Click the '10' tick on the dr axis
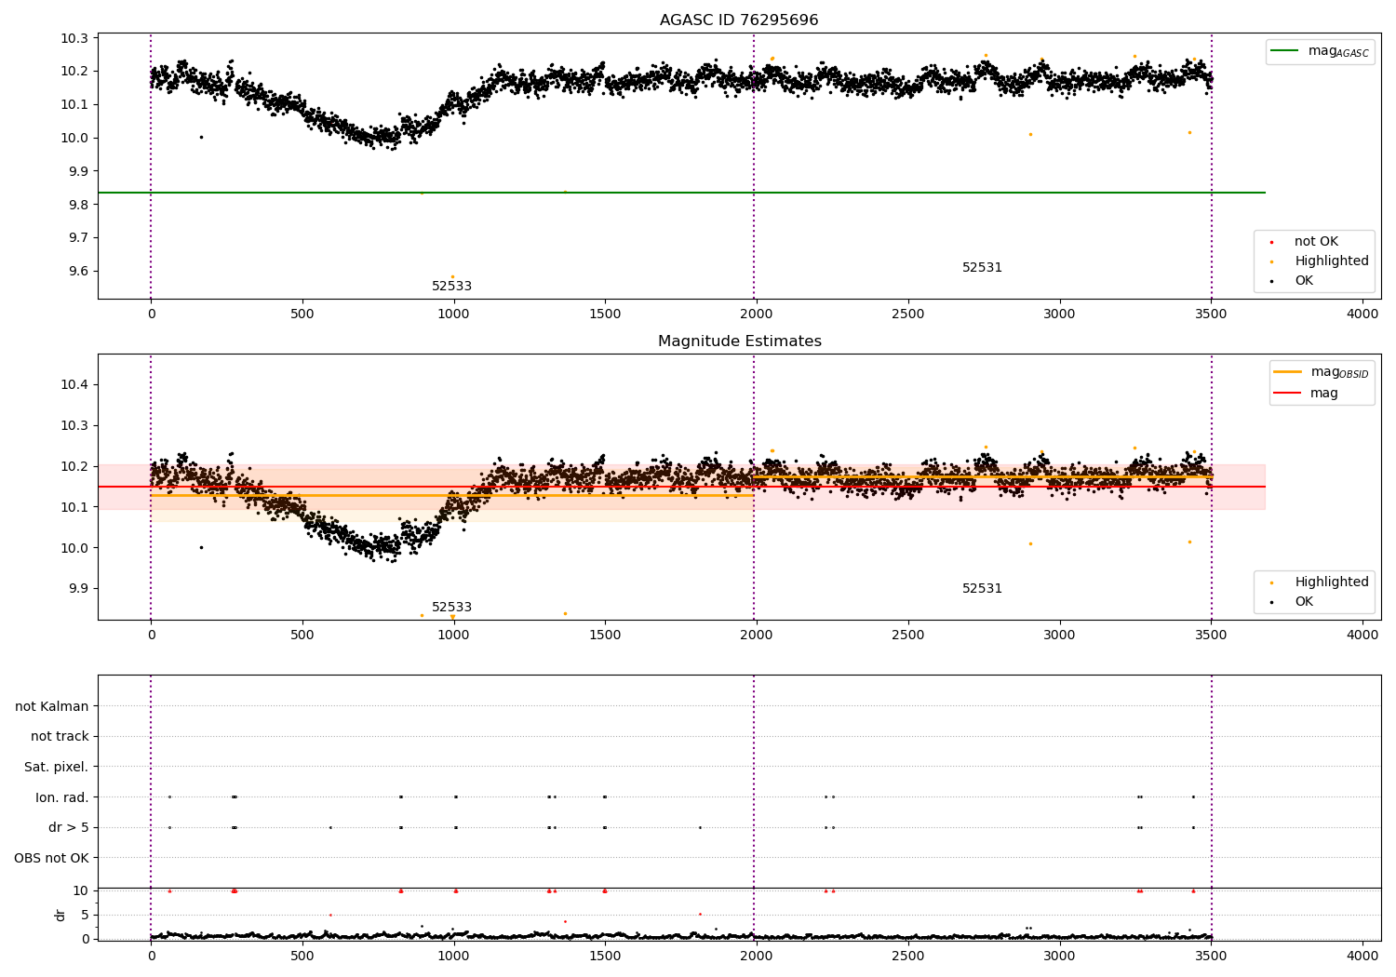Image resolution: width=1396 pixels, height=977 pixels. click(x=81, y=890)
